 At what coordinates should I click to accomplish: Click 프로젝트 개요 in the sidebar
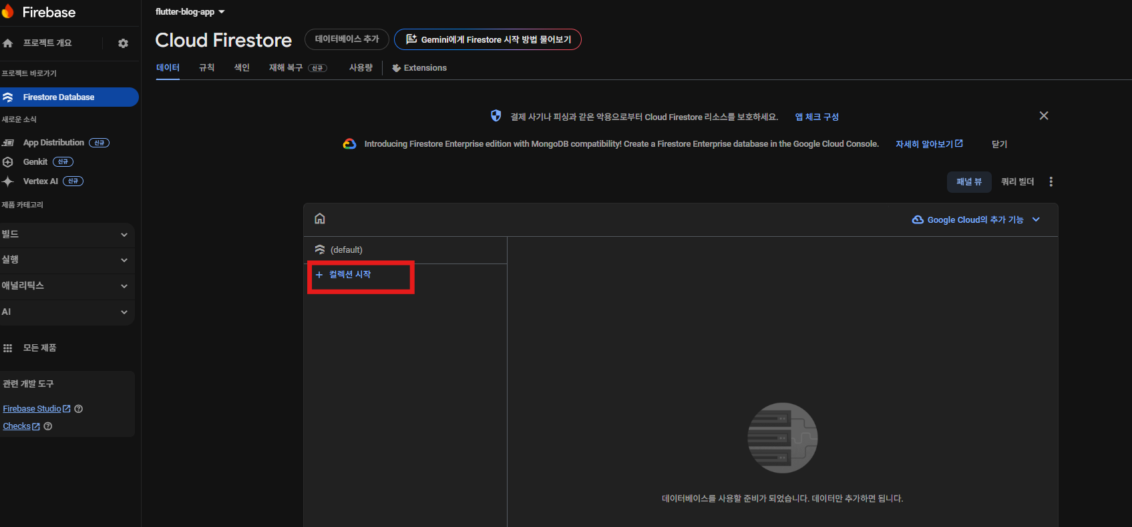tap(47, 43)
